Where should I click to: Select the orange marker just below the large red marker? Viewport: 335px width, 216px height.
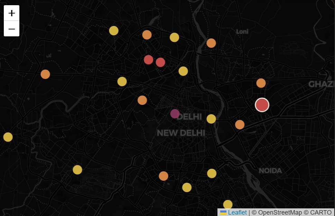[x=240, y=125]
